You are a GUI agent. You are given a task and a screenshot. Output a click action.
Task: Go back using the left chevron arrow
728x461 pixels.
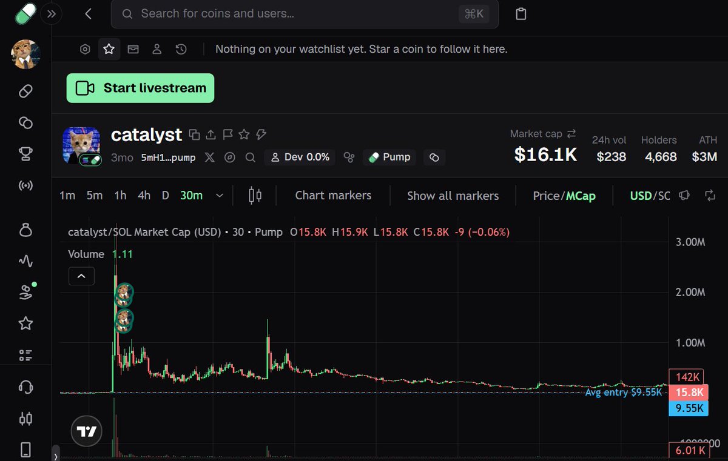tap(89, 13)
